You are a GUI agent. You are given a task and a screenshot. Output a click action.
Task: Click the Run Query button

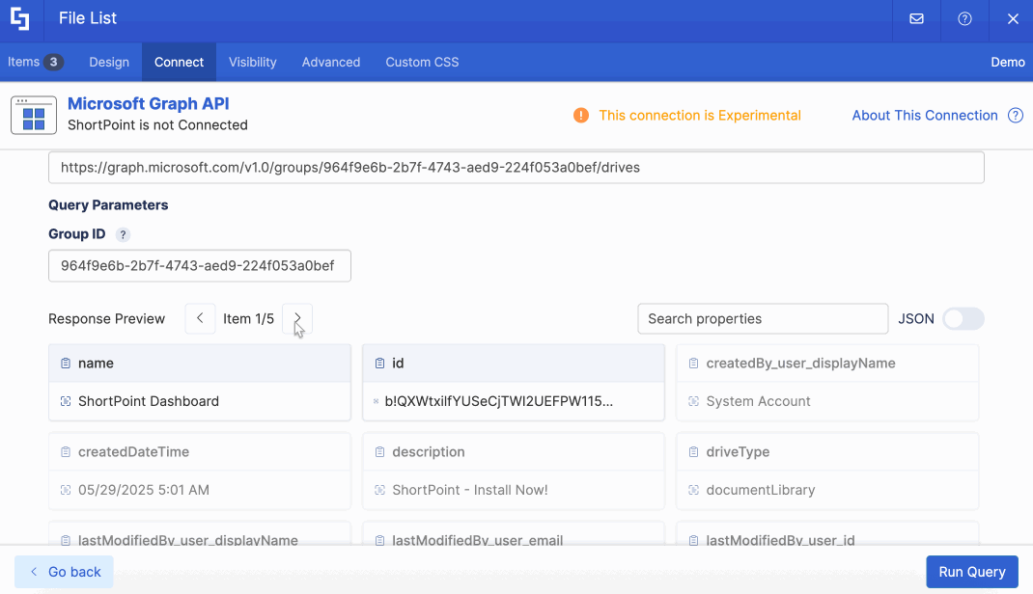(x=972, y=572)
